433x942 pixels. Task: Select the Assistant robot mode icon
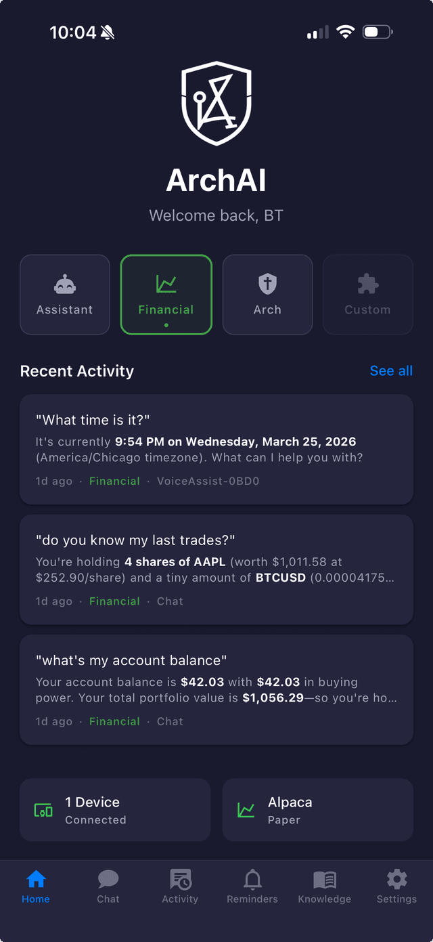tap(64, 284)
